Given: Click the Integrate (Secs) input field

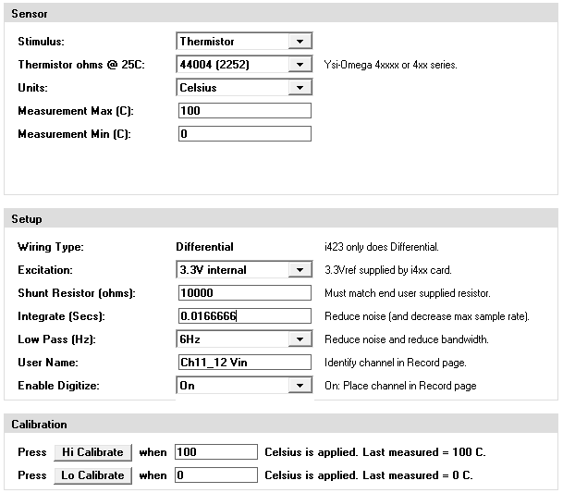Looking at the screenshot, I should [244, 316].
